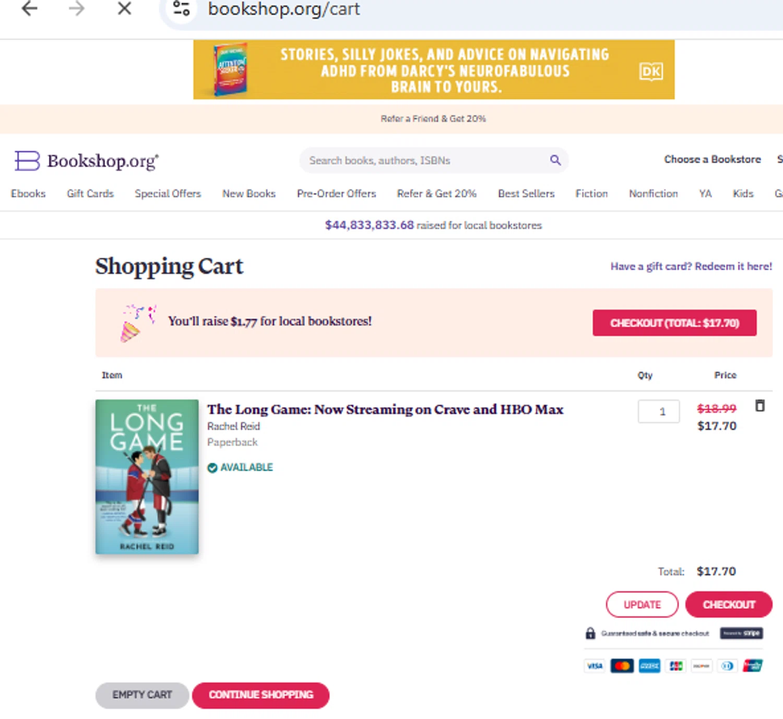Open The Long Game book cover thumbnail
This screenshot has width=783, height=719.
pyautogui.click(x=147, y=476)
